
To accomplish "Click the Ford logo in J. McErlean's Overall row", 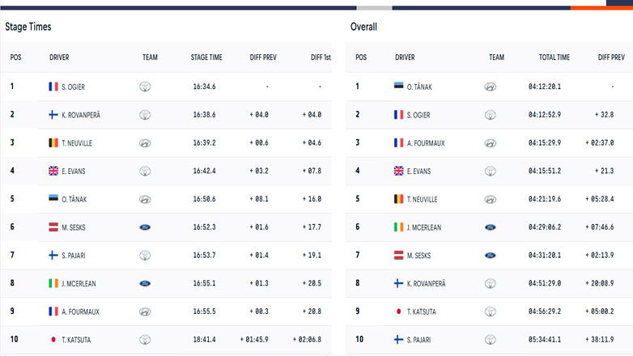I will (491, 227).
